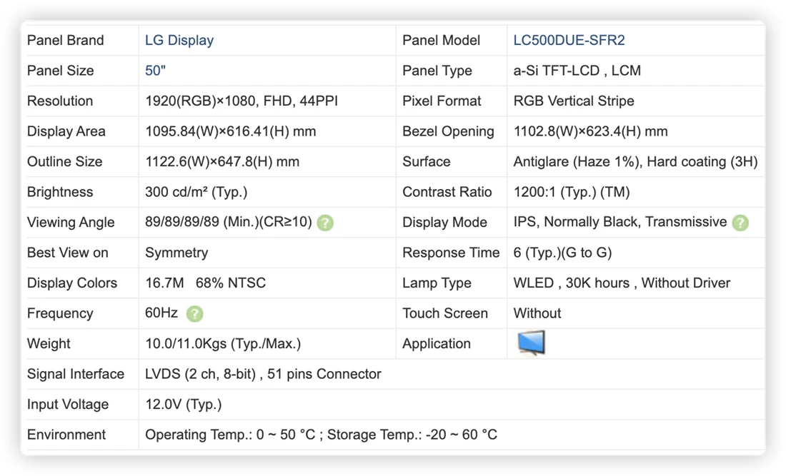This screenshot has width=786, height=476.
Task: Click the Brightness label
Action: pyautogui.click(x=59, y=192)
